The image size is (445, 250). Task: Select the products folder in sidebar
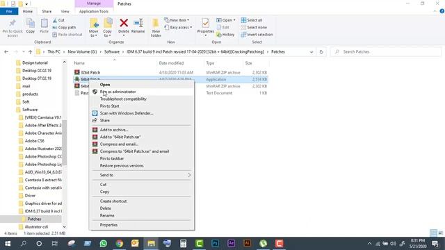pyautogui.click(x=30, y=94)
